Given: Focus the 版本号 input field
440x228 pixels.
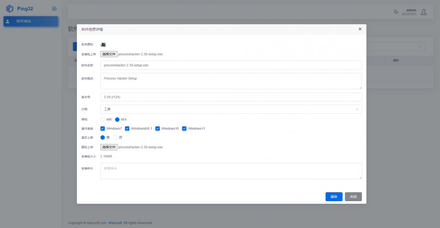Looking at the screenshot, I should [x=231, y=97].
